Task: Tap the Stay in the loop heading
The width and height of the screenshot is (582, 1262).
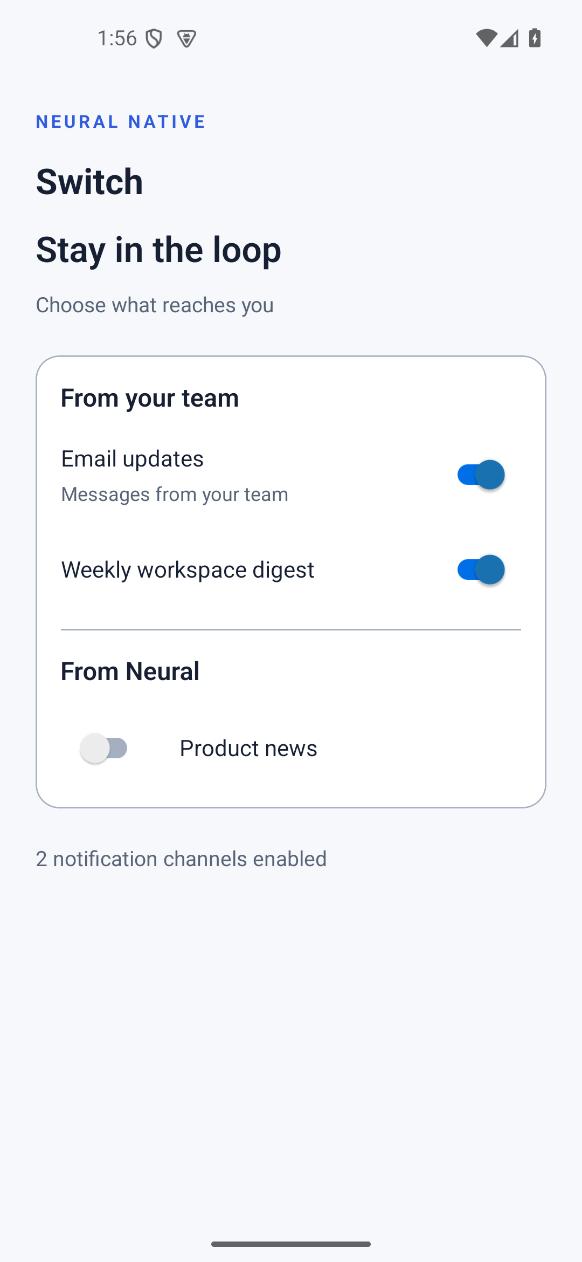Action: coord(158,250)
